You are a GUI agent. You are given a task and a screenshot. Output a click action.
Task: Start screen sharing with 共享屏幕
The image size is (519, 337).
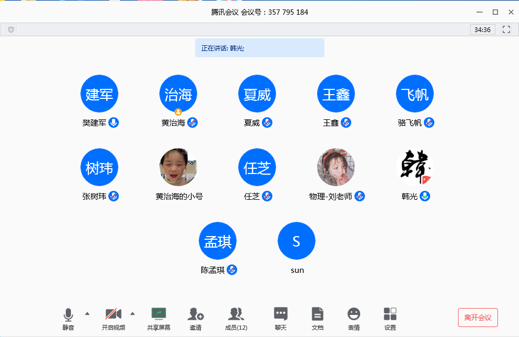(159, 319)
